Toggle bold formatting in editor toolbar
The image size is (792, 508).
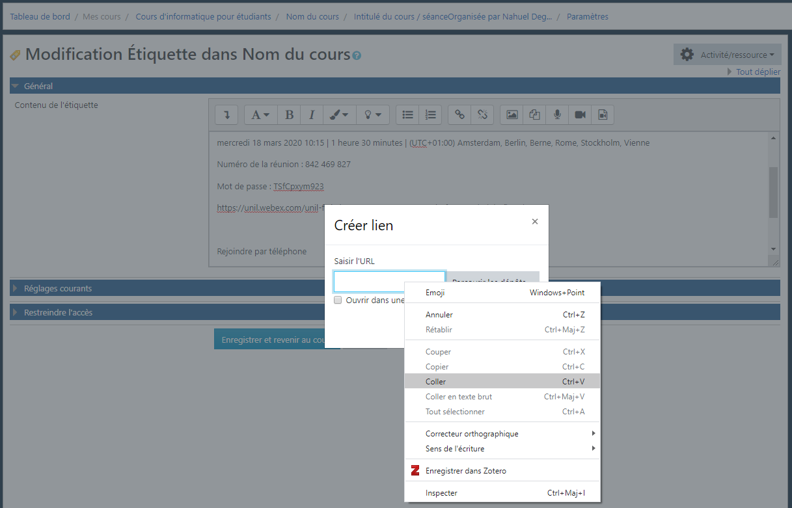coord(289,115)
